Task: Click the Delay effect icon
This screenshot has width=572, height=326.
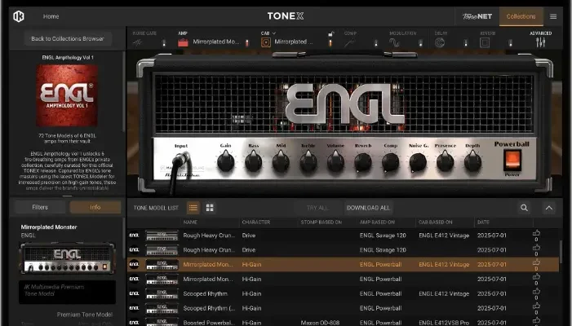Action: [x=440, y=42]
